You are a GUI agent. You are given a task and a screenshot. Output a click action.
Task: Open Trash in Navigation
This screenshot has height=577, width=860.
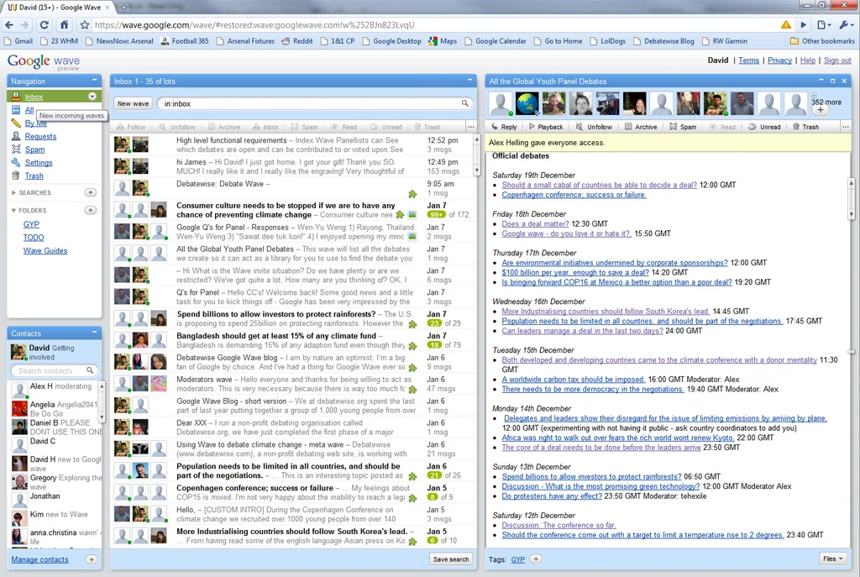pyautogui.click(x=34, y=176)
